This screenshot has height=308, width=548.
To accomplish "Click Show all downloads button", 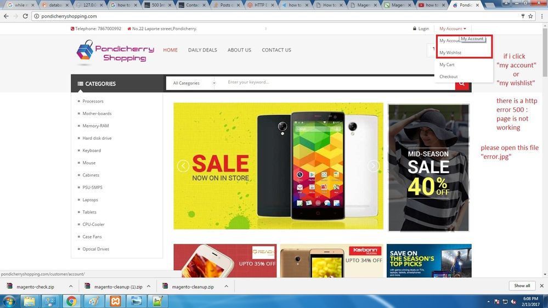I will coord(522,286).
